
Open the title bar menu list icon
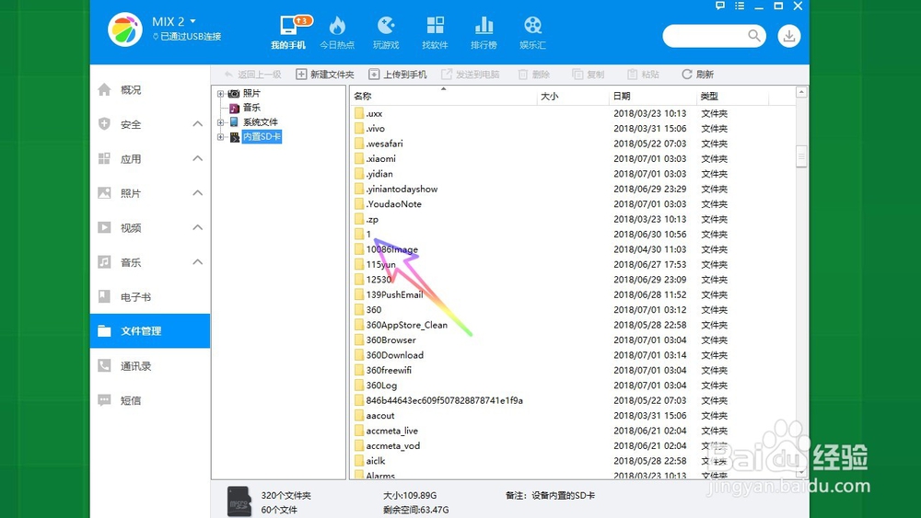pos(740,6)
